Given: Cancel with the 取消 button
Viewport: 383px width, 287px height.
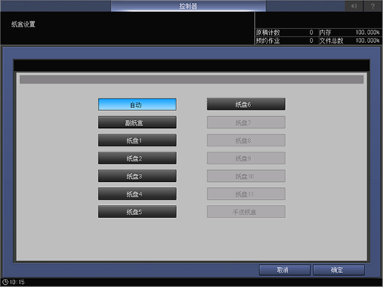Looking at the screenshot, I should click(x=284, y=270).
